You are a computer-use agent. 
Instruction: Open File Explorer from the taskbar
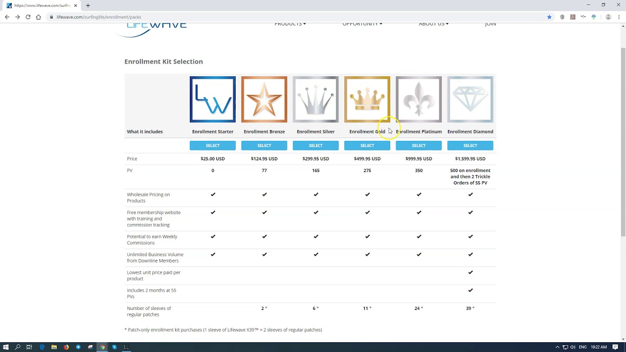[x=54, y=347]
